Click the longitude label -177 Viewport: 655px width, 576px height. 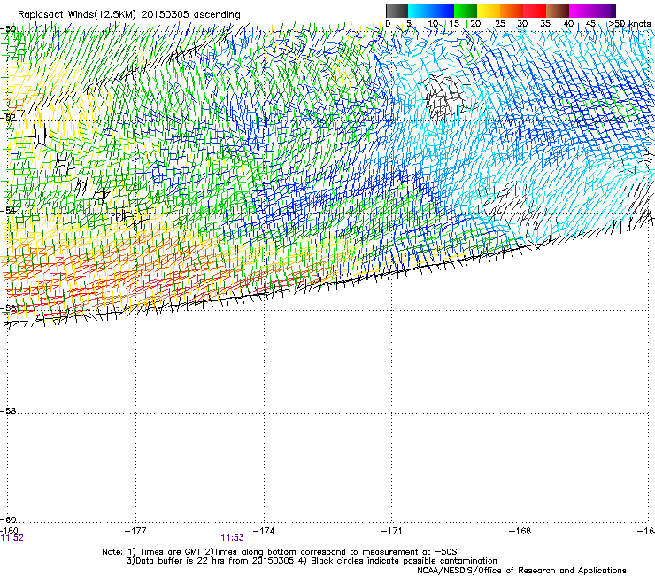click(135, 531)
